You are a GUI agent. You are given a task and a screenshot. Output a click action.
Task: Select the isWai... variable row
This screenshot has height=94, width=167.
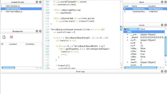point(144,57)
